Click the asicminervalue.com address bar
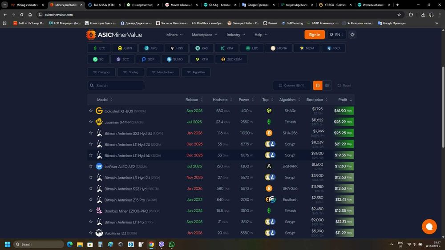 218,15
